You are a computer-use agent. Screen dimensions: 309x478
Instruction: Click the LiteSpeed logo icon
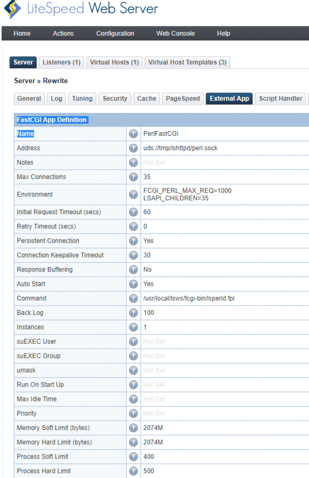pyautogui.click(x=12, y=9)
